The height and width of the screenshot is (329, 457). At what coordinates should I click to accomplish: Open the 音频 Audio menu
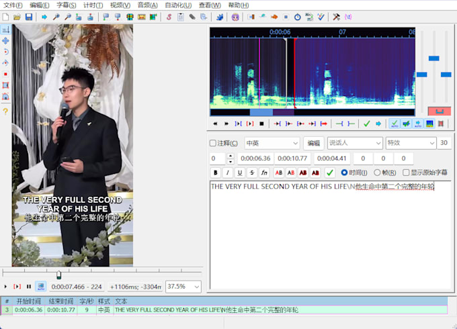pyautogui.click(x=147, y=5)
